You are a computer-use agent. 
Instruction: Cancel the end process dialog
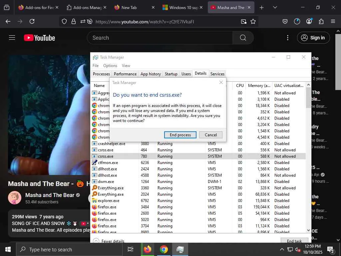click(x=210, y=135)
